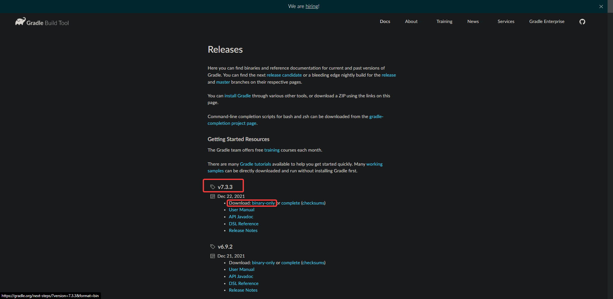Open the v7.3.3 Release Notes
The width and height of the screenshot is (613, 299).
(x=243, y=230)
